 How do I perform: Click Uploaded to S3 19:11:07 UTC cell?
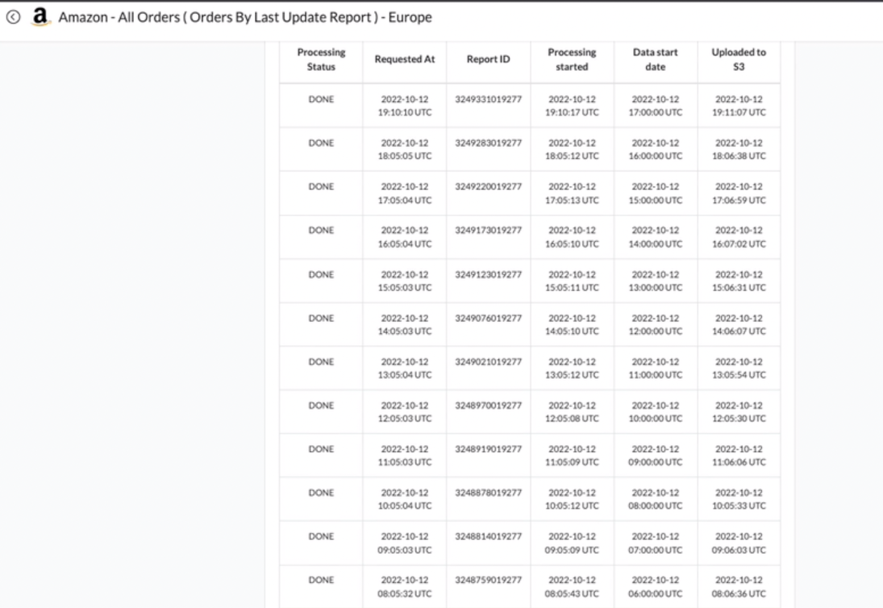tap(739, 106)
